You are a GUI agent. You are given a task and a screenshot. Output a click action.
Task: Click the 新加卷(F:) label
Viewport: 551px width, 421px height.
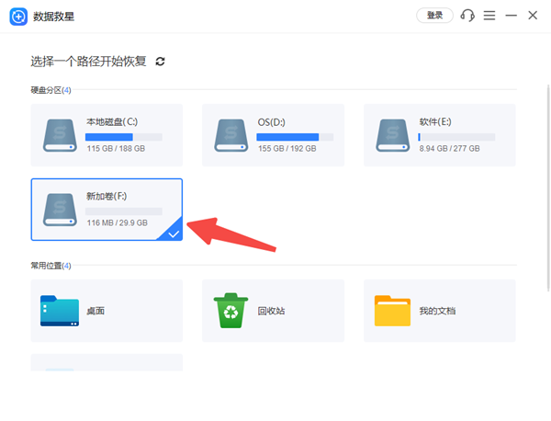click(107, 197)
